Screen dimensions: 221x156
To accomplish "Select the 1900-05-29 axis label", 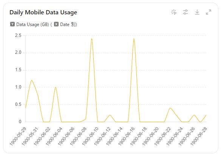I will pos(18,136).
